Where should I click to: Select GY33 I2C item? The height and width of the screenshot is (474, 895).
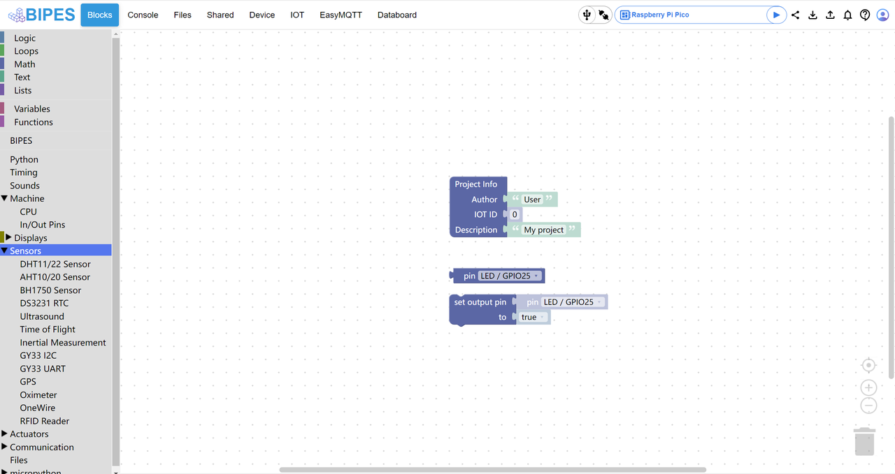pyautogui.click(x=56, y=355)
